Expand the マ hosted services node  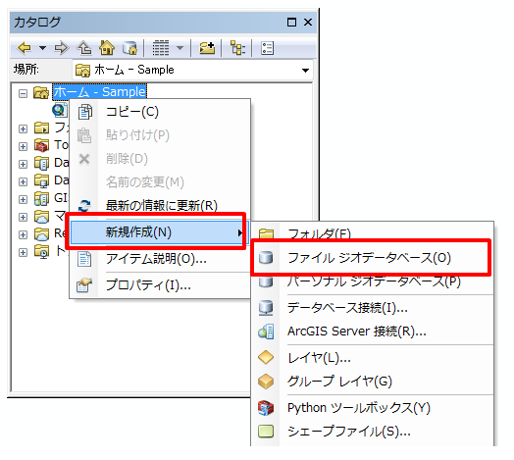pos(23,217)
